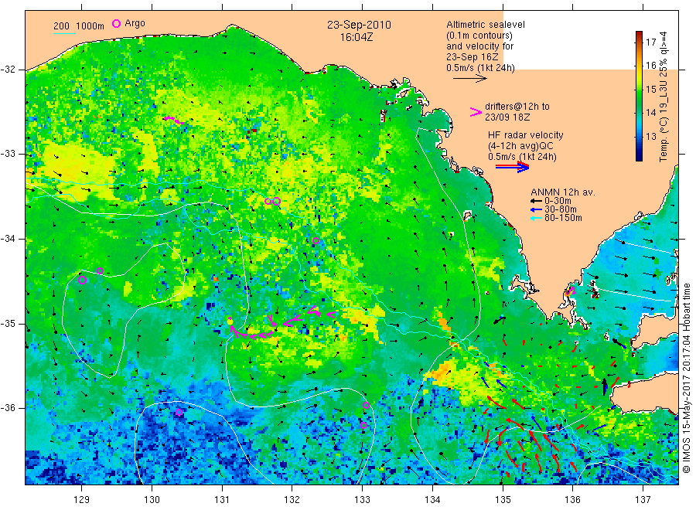This screenshot has width=696, height=510.
Task: Click the longitude axis label 136
Action: coord(572,500)
